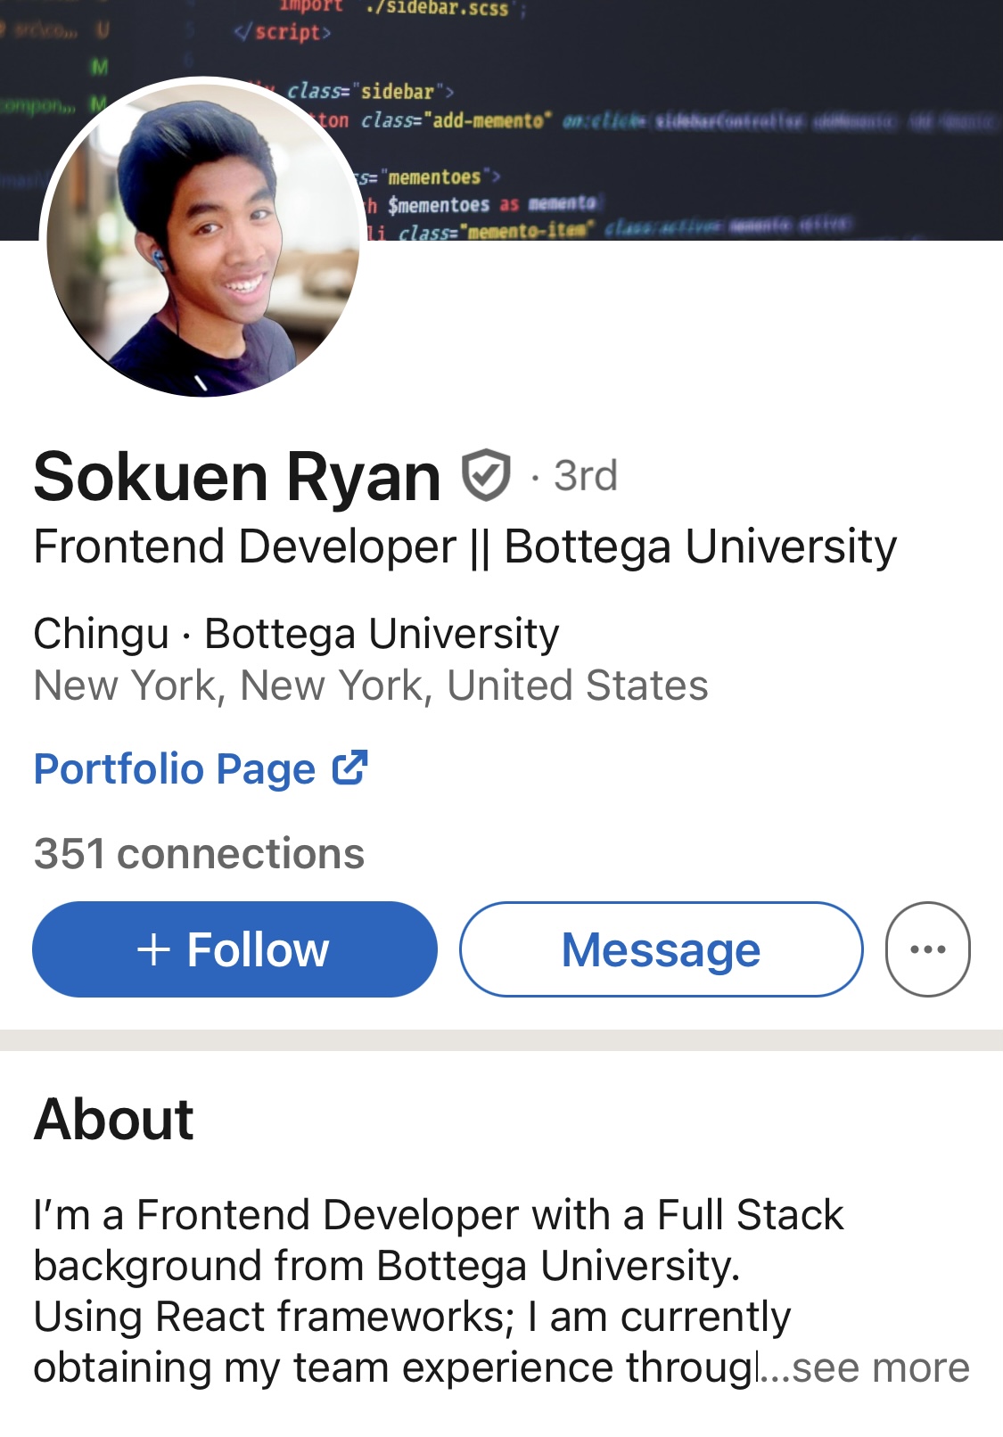The width and height of the screenshot is (1003, 1437).
Task: Open the three-dot more options menu
Action: tap(927, 949)
